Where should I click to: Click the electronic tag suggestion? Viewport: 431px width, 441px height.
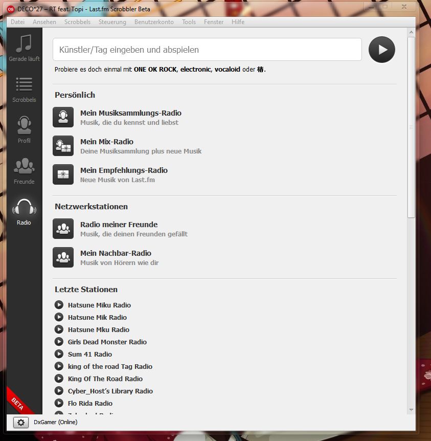coord(196,70)
